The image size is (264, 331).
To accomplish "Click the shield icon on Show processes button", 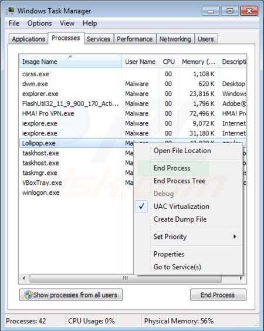I will [28, 295].
